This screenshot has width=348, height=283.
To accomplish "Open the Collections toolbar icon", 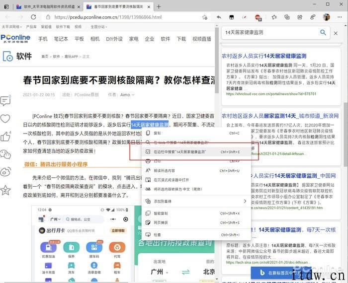I will [x=287, y=17].
